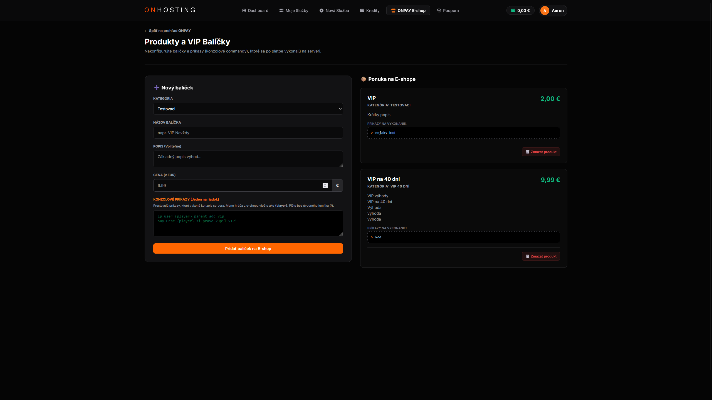Focus the Cena price input

click(x=242, y=186)
